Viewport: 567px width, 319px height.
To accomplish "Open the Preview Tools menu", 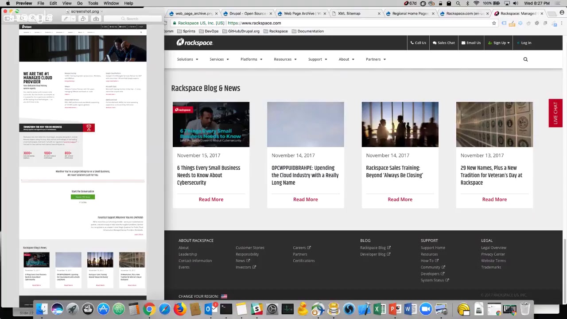I will point(93,3).
